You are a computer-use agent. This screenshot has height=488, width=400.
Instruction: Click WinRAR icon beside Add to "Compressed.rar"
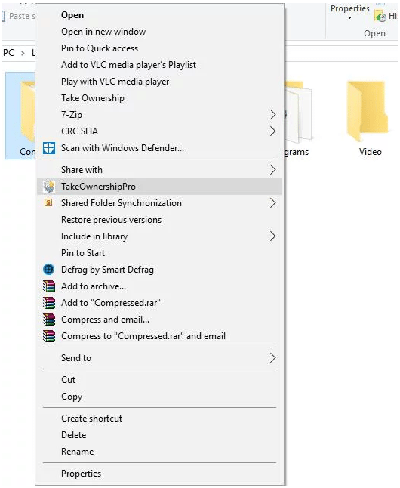pyautogui.click(x=49, y=302)
